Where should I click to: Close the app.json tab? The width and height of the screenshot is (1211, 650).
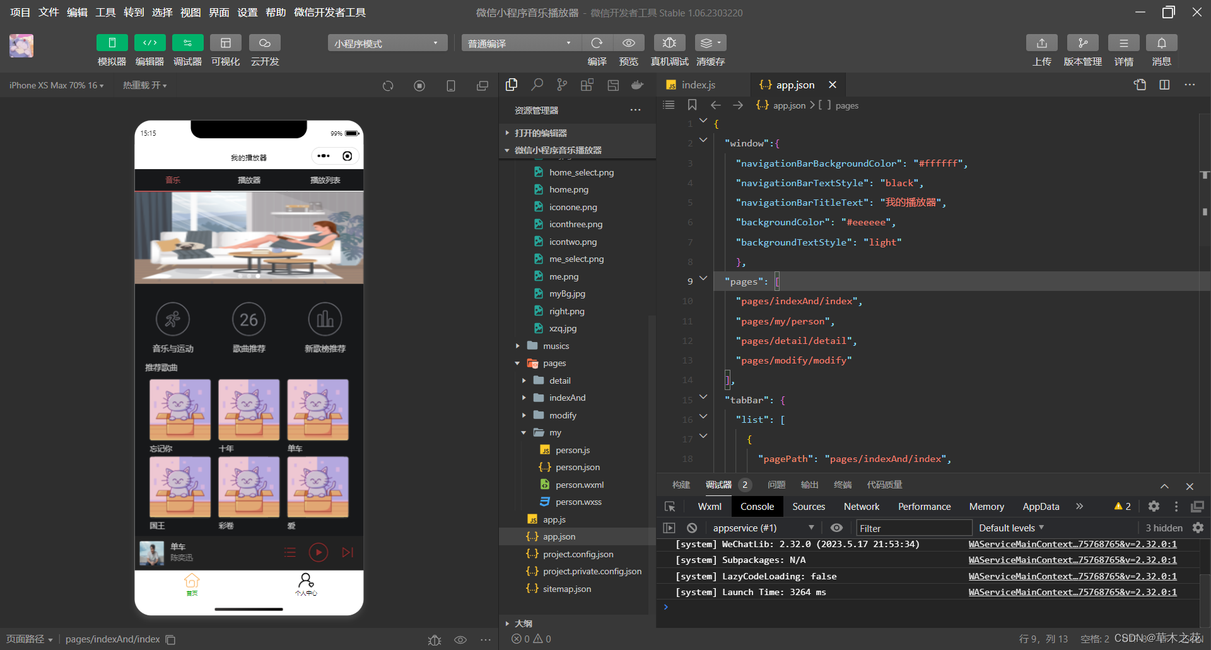click(x=833, y=85)
